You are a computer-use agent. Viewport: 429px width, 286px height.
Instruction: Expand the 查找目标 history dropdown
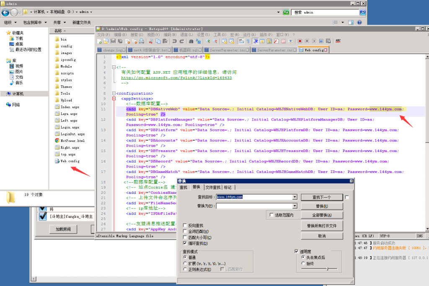[295, 197]
